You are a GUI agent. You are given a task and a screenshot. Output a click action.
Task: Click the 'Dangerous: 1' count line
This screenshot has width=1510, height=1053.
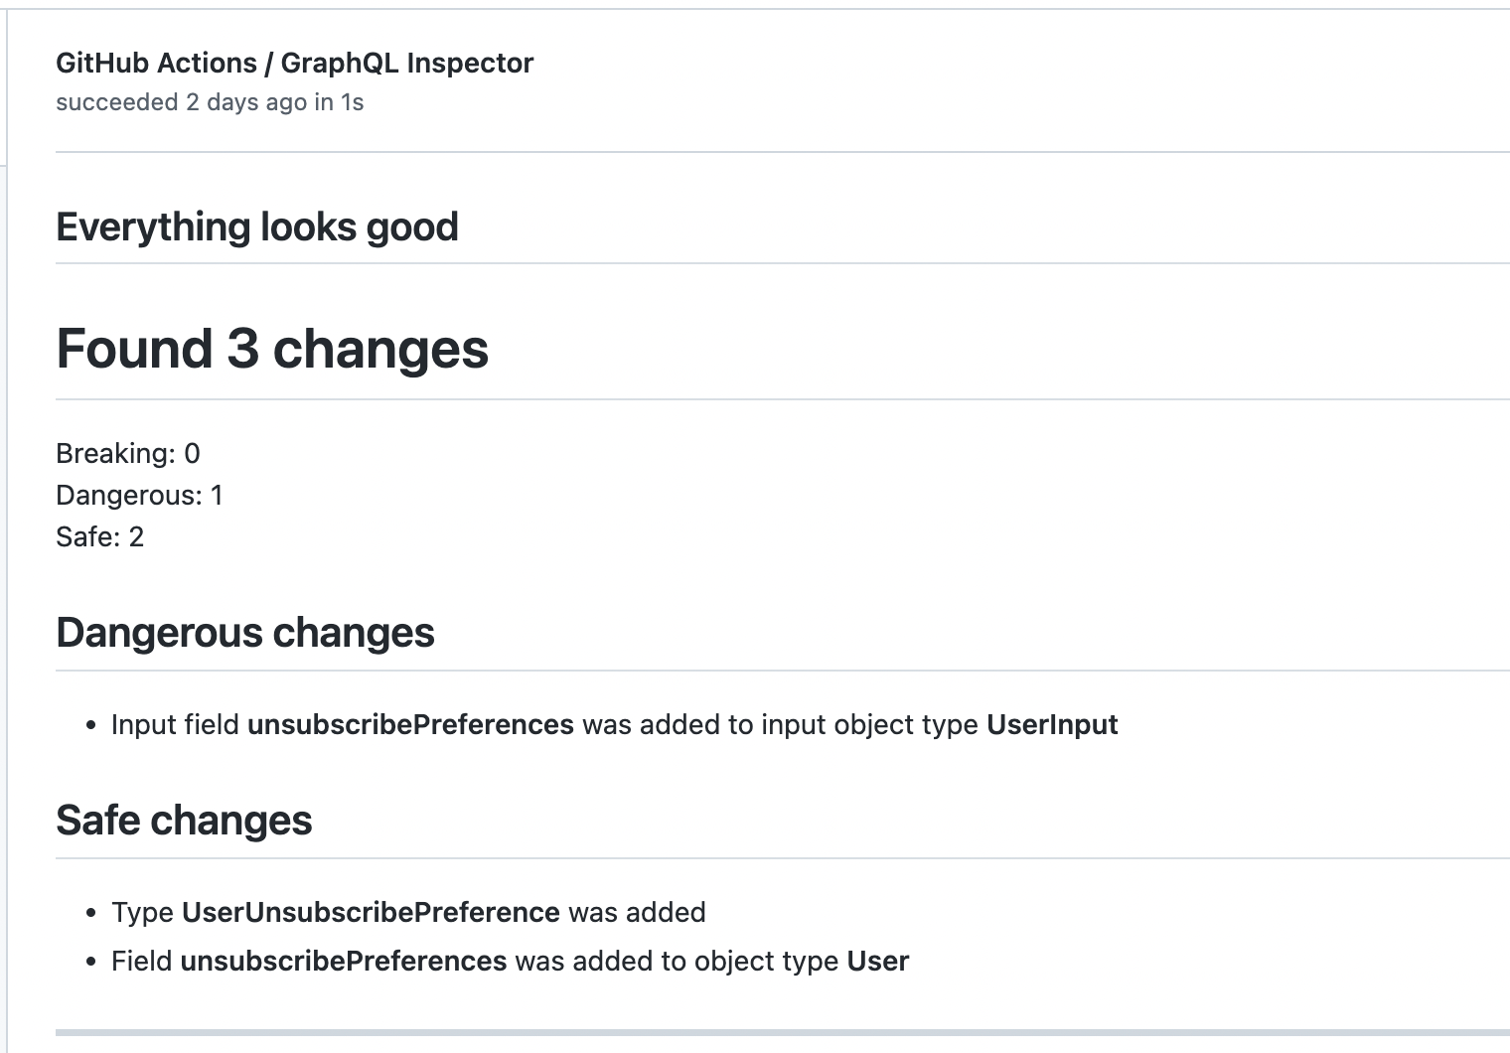coord(139,495)
